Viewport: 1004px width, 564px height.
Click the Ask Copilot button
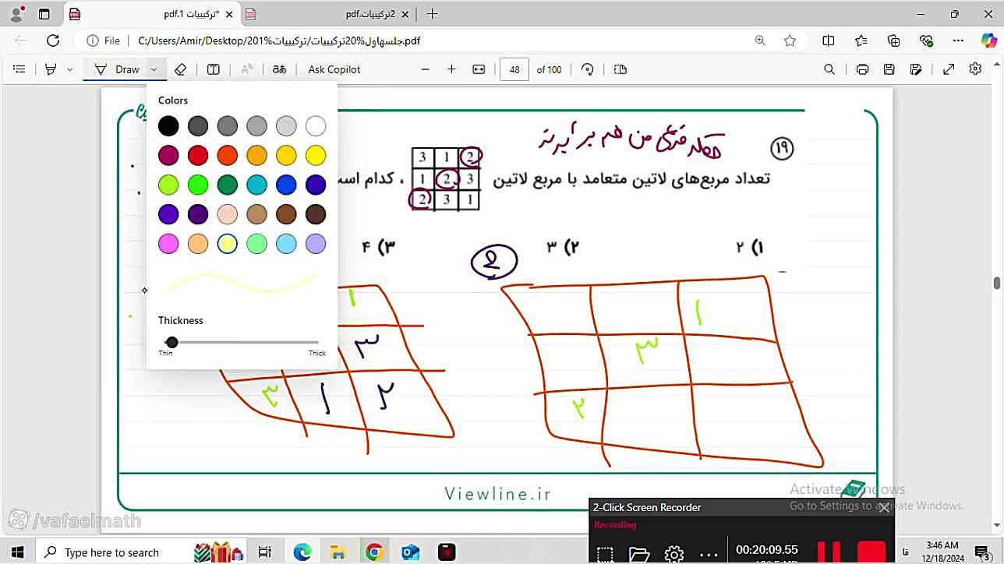334,69
